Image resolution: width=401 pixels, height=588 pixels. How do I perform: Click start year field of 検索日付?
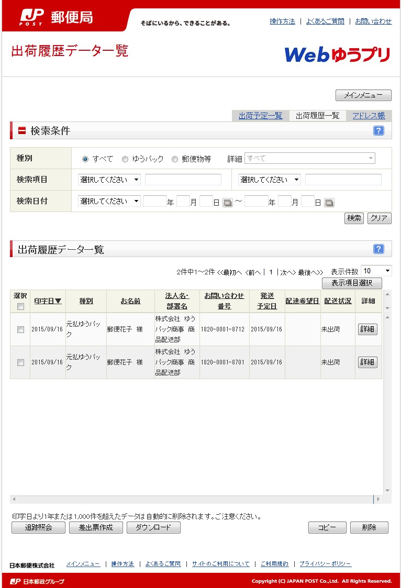tap(155, 201)
